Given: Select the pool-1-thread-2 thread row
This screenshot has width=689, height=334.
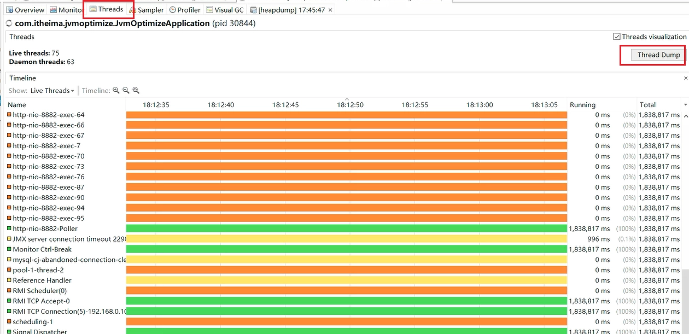Looking at the screenshot, I should click(344, 270).
